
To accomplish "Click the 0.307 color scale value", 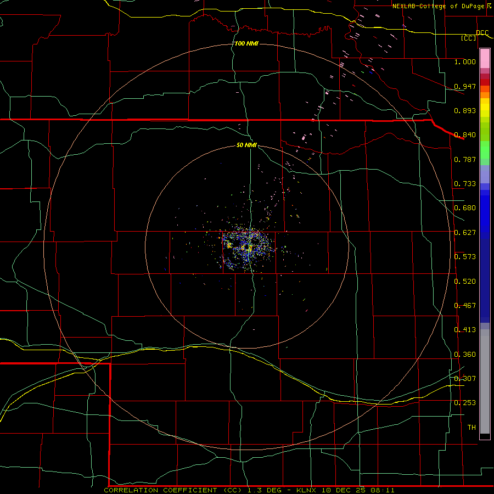I will click(x=465, y=379).
